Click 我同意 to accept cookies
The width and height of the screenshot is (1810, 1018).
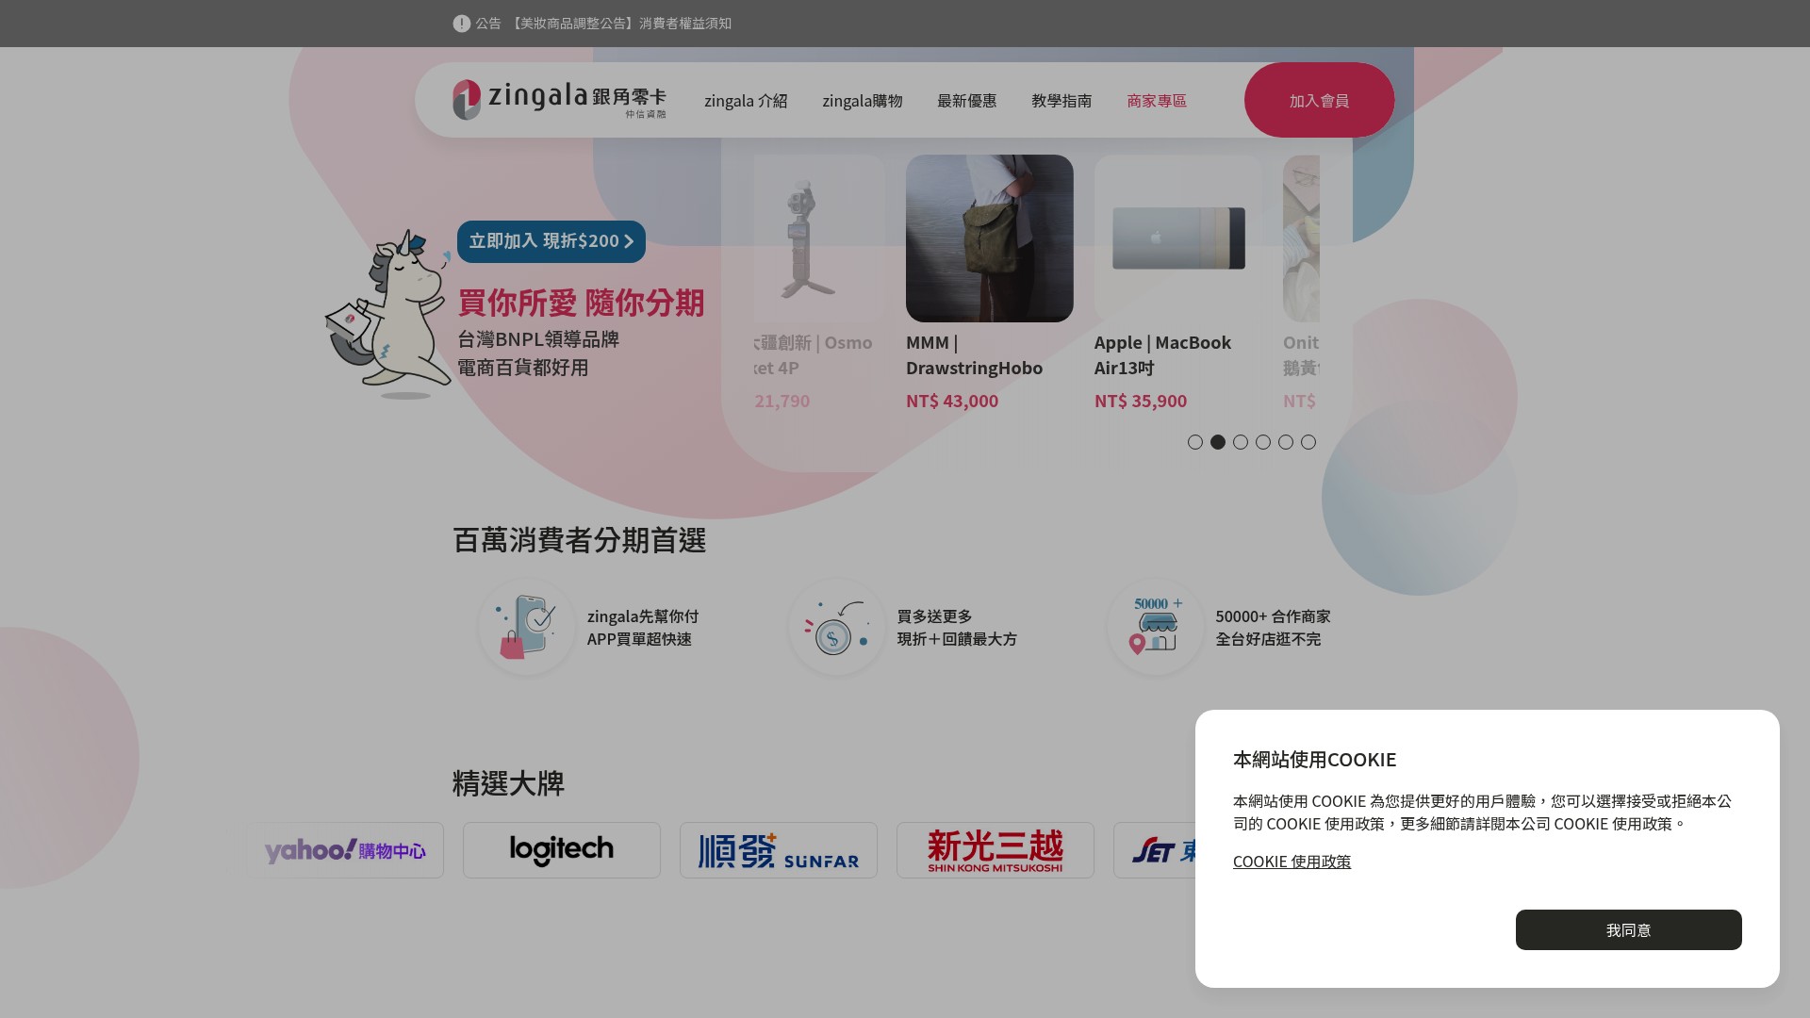tap(1629, 929)
